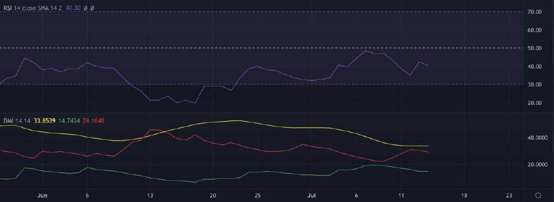
Task: Click date label 11 on time axis
Action: 401,196
